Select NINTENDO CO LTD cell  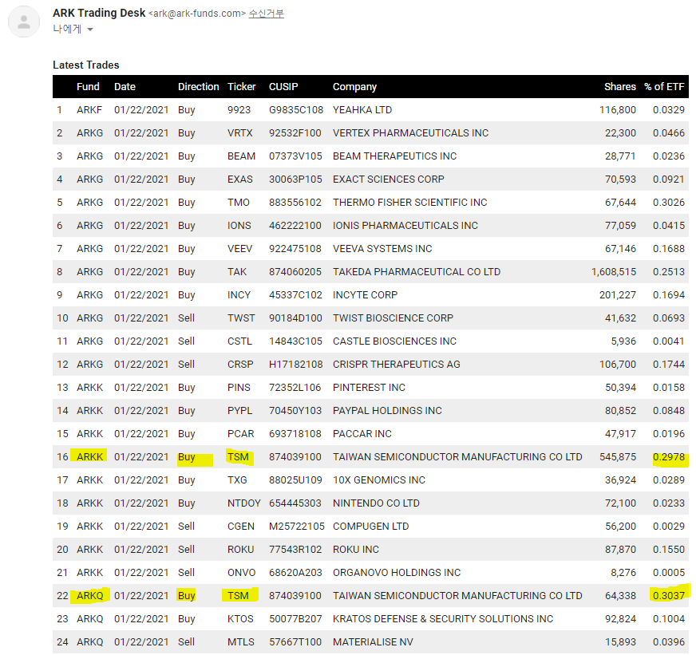[x=376, y=503]
